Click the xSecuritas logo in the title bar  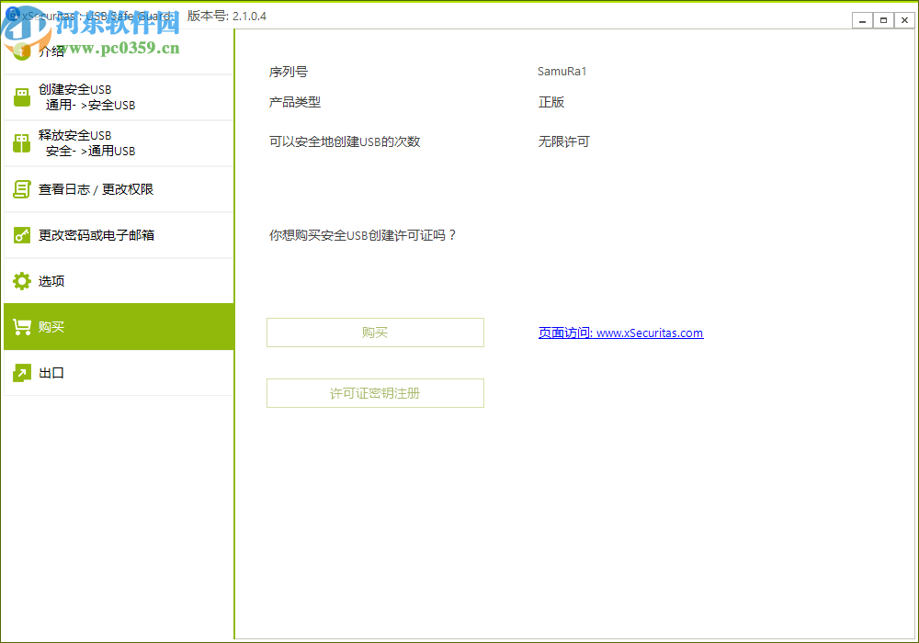pos(11,16)
